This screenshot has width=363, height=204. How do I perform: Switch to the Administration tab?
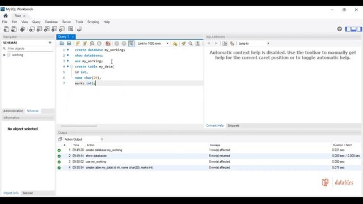tap(13, 111)
